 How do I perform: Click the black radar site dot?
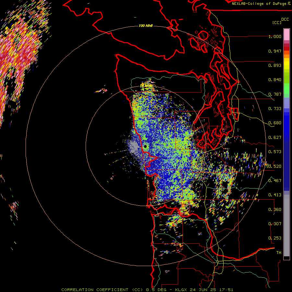pos(145,147)
